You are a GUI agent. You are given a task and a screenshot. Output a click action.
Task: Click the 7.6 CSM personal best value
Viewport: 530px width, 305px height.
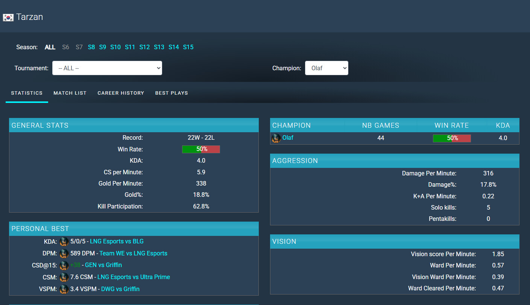coord(81,277)
